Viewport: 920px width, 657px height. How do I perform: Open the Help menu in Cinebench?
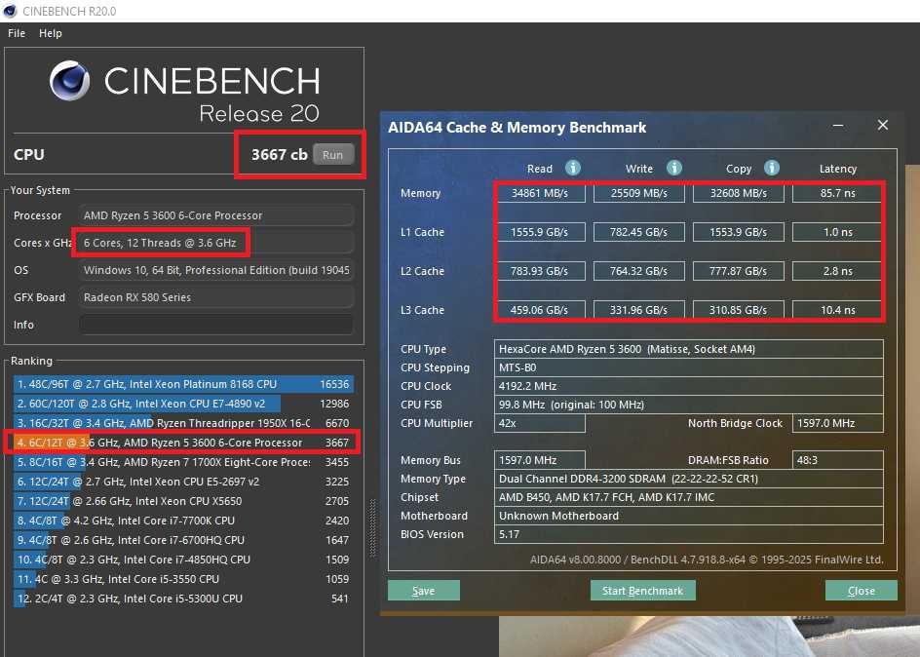(x=51, y=33)
